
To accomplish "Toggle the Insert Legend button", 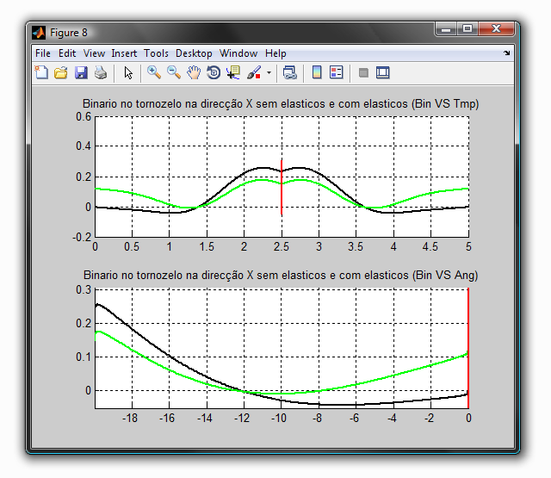I will 337,73.
